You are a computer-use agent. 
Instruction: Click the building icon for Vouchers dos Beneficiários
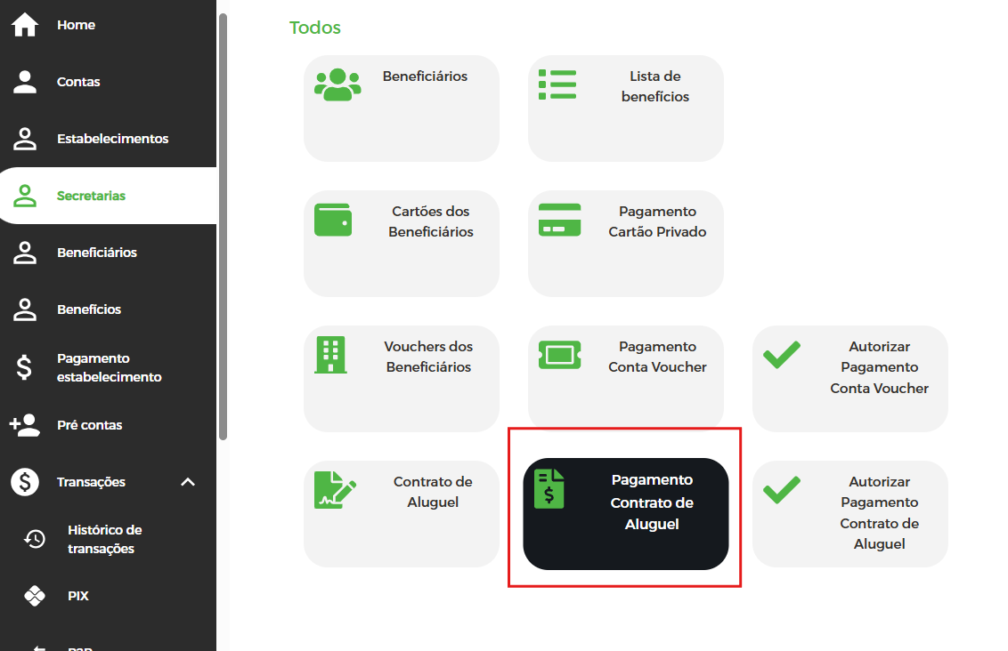[x=330, y=355]
